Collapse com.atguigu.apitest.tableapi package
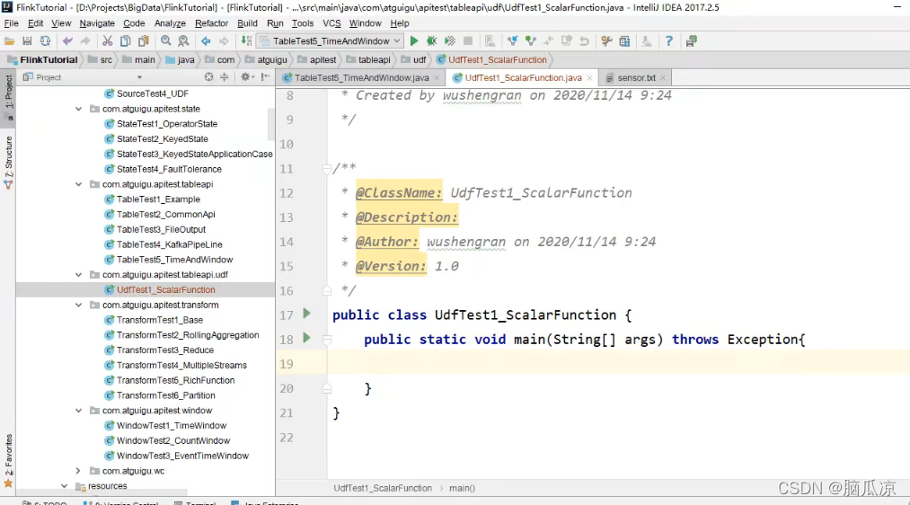This screenshot has height=505, width=910. (78, 184)
